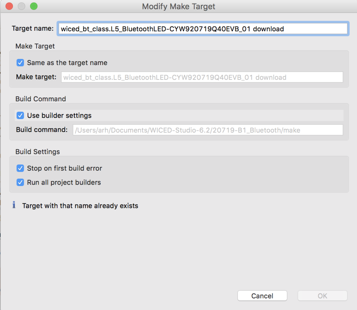This screenshot has height=310, width=357.
Task: Click the 'Build Settings' group heading
Action: tap(38, 152)
